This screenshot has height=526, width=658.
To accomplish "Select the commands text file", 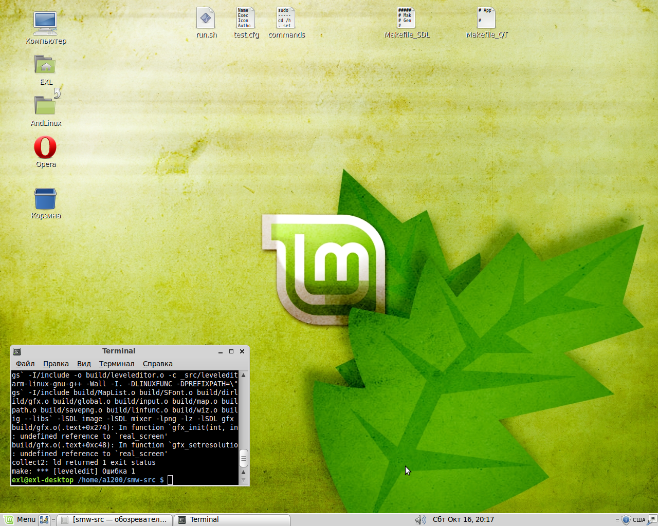I will [286, 18].
